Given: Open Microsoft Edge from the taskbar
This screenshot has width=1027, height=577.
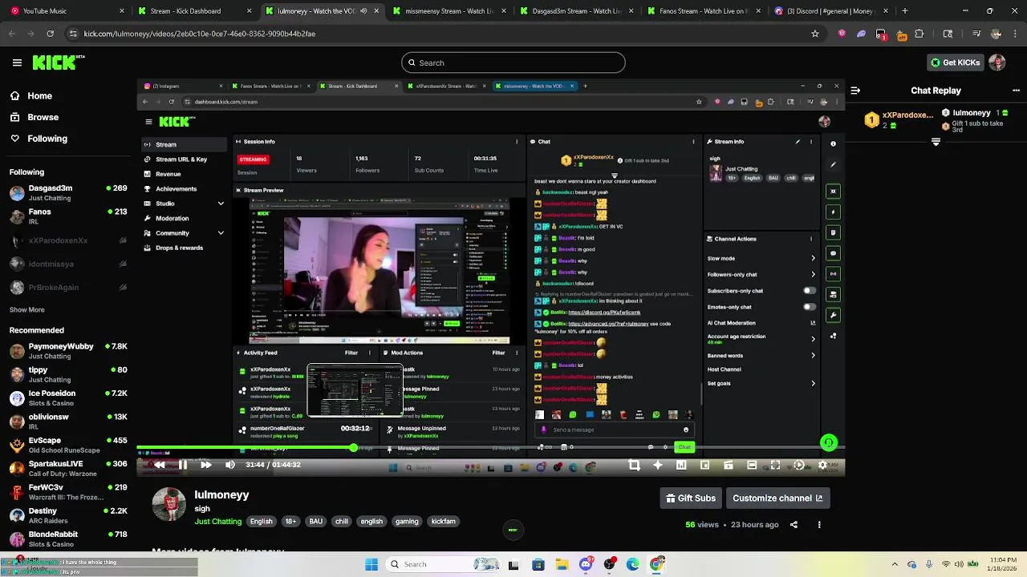Looking at the screenshot, I should 633,564.
